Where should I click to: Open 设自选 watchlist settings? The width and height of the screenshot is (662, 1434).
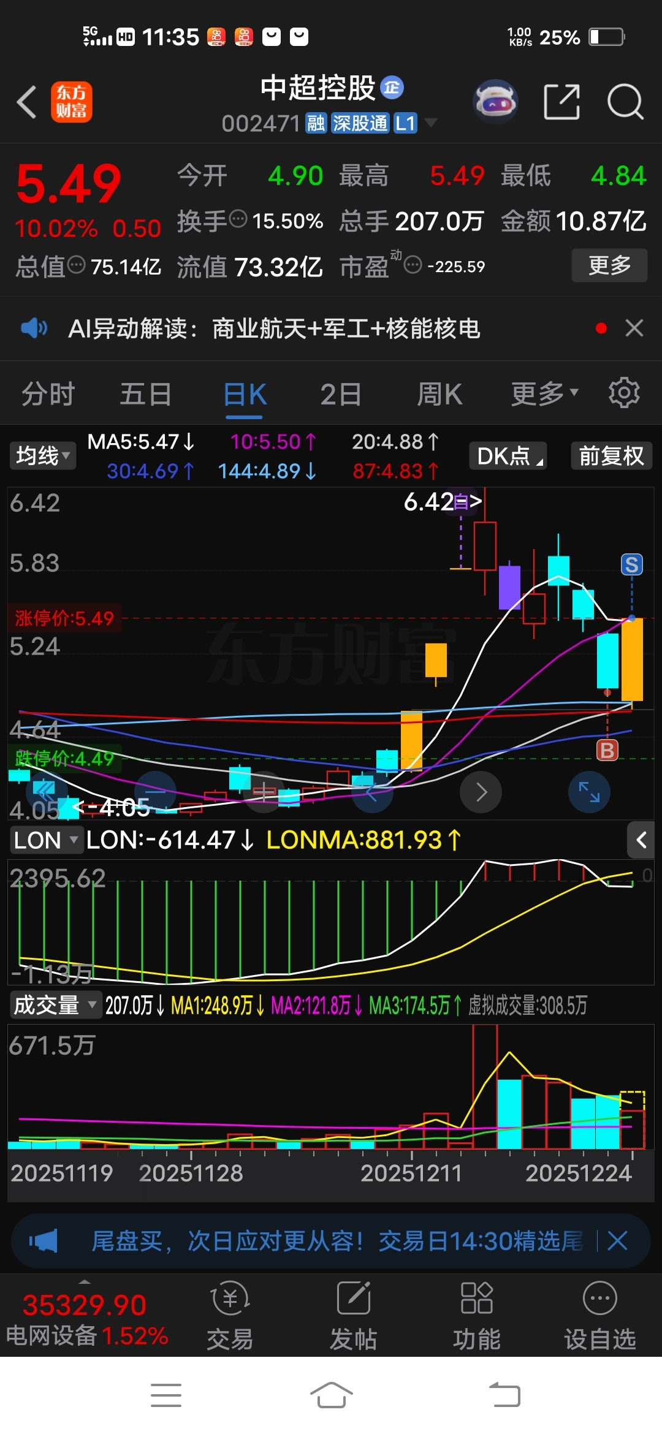(x=600, y=1316)
